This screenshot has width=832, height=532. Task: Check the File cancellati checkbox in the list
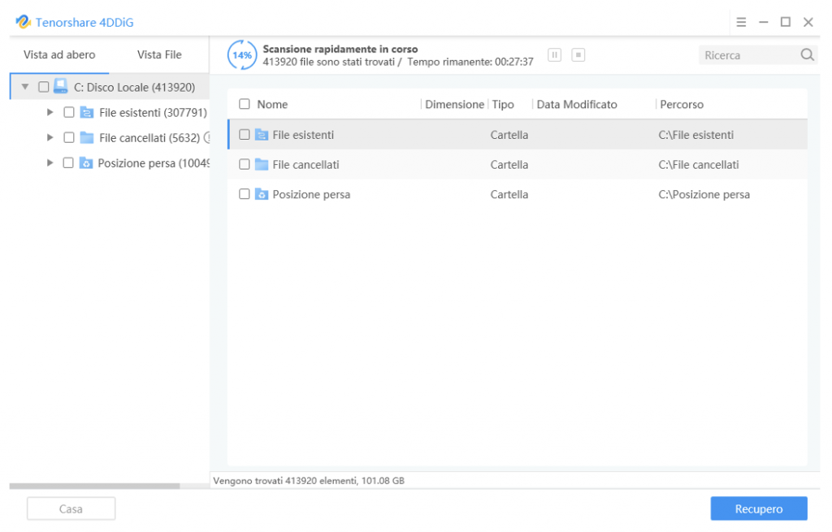click(245, 164)
